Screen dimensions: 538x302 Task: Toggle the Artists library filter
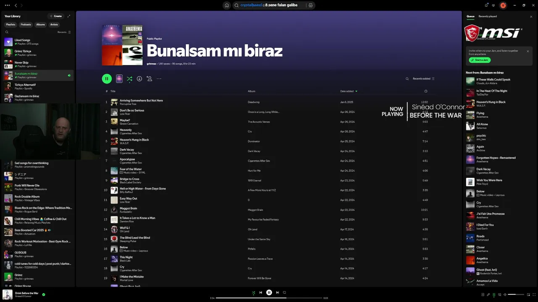tap(54, 24)
